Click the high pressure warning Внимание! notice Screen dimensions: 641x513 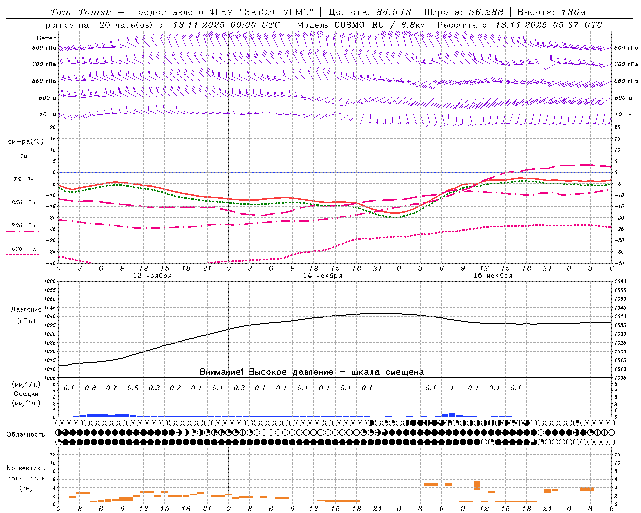click(x=311, y=372)
